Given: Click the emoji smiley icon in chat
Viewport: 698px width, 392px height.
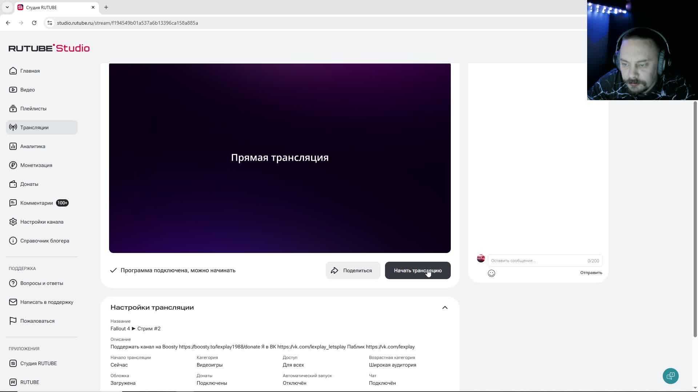Looking at the screenshot, I should click(491, 273).
